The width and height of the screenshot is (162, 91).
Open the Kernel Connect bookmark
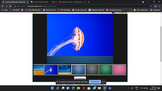pyautogui.click(x=50, y=10)
